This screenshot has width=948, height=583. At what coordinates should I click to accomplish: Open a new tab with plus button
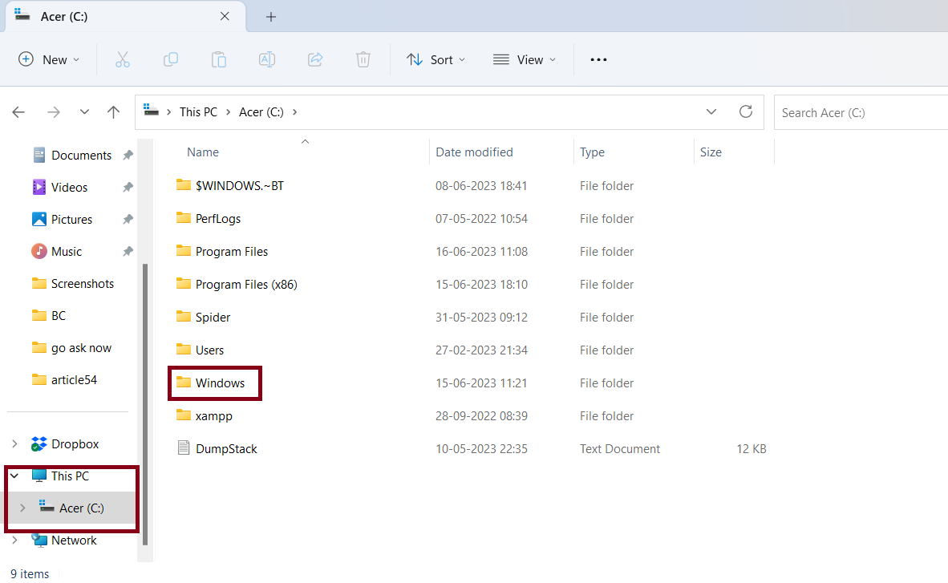click(271, 17)
